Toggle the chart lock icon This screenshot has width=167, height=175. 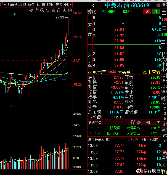tap(59, 10)
